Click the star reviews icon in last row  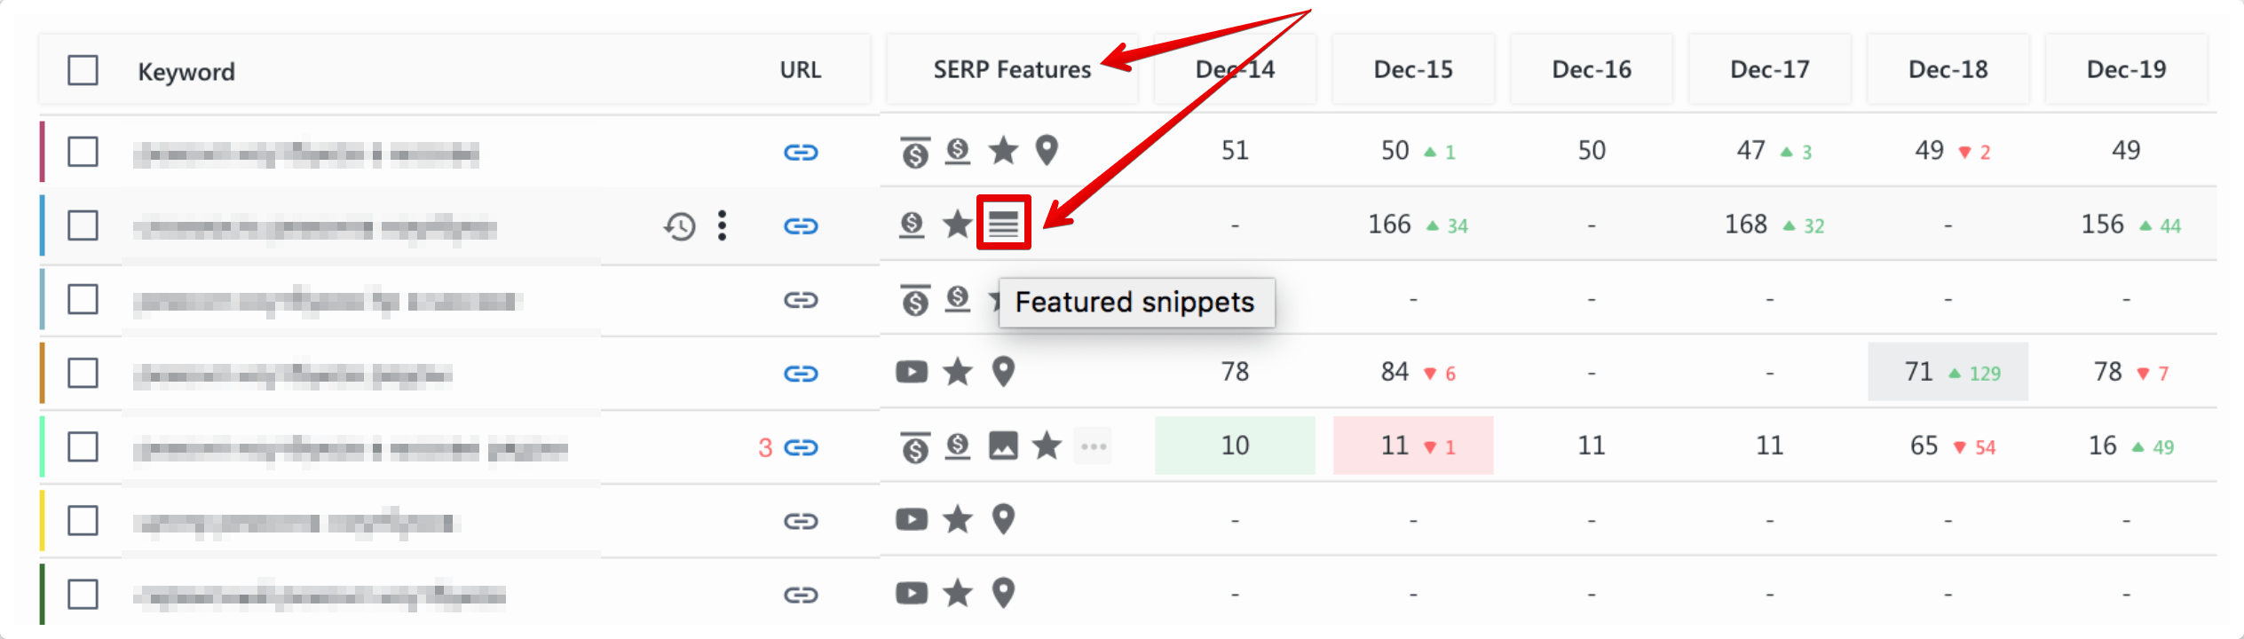tap(958, 592)
